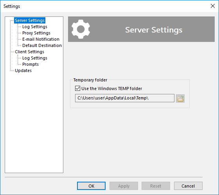Open the folder browse icon beside temp path
This screenshot has width=219, height=195.
click(180, 98)
